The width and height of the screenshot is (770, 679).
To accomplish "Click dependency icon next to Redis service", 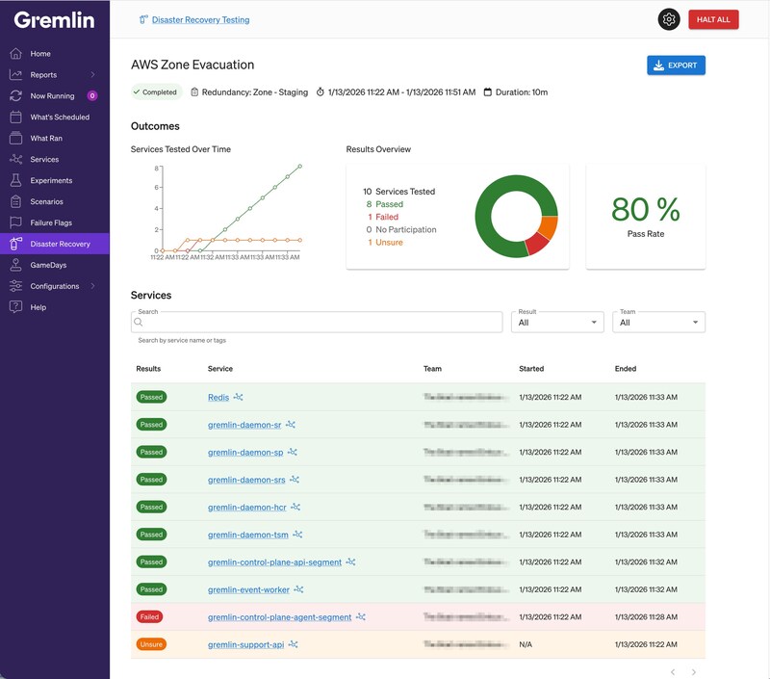I will pyautogui.click(x=239, y=397).
